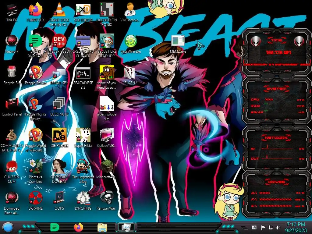Select the NETWORK header in the gadget
Viewport: 312px width, 234px height.
click(276, 138)
